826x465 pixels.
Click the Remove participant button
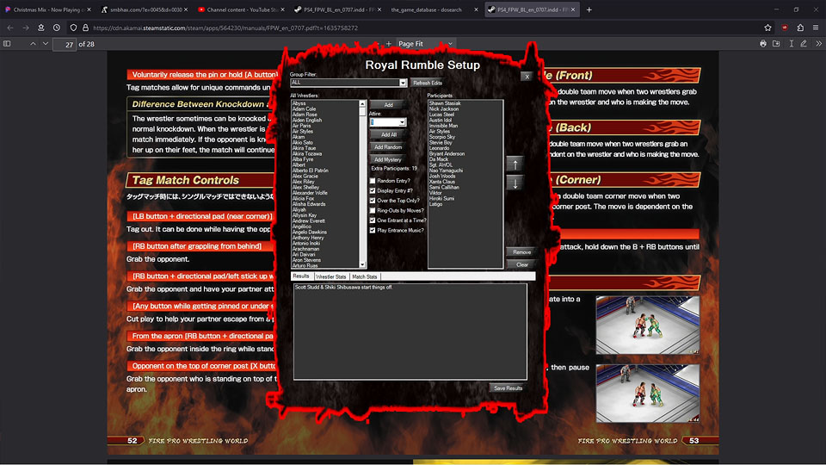pos(521,252)
